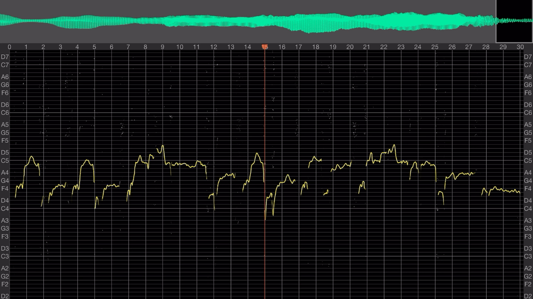This screenshot has width=533, height=299.
Task: Click the black viewport box in waveform overview
Action: click(x=514, y=21)
